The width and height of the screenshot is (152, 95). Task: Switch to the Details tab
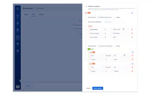point(26,14)
